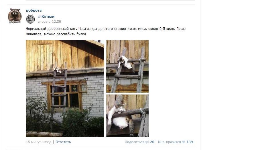Open the bottom-right close-up cat photo
Viewport: 268px width, 150px height.
127,116
